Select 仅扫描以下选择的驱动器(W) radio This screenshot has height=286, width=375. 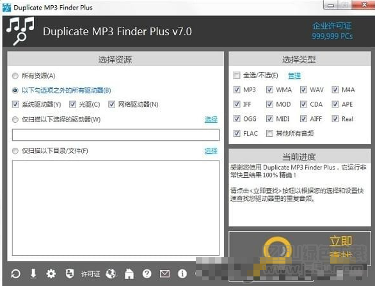15,119
